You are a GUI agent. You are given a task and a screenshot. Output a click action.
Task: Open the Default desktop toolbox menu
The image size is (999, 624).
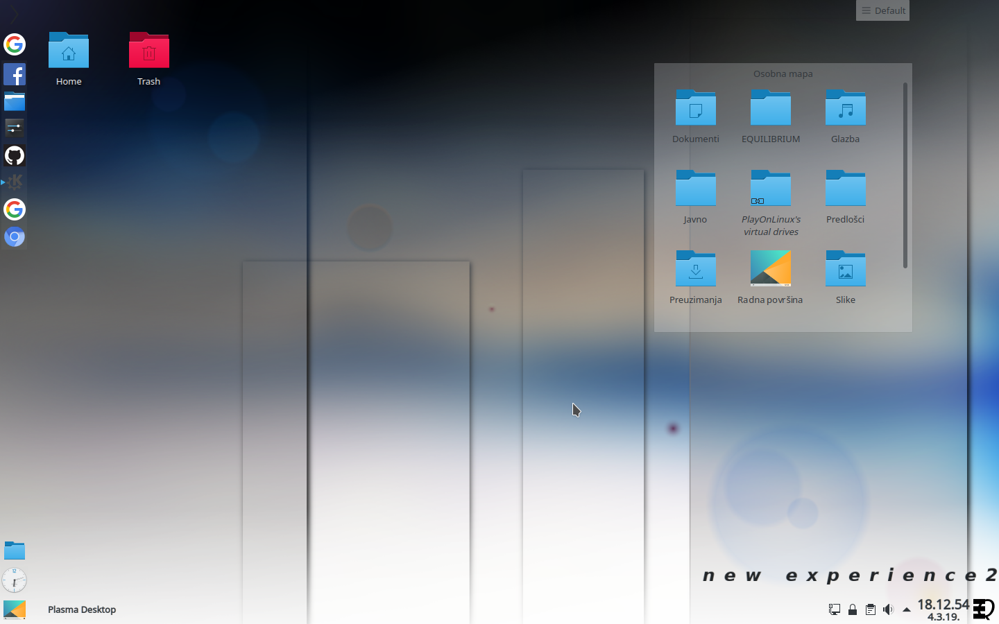coord(882,10)
